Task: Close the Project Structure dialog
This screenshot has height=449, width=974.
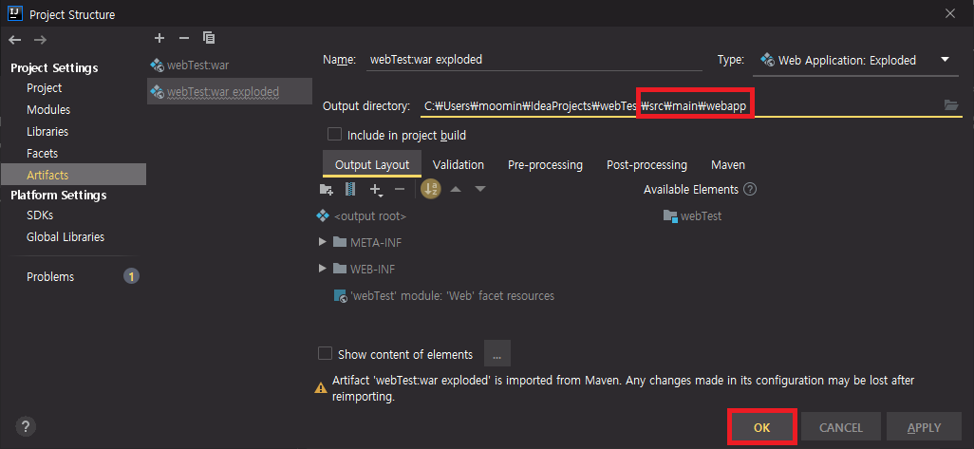Action: 949,13
